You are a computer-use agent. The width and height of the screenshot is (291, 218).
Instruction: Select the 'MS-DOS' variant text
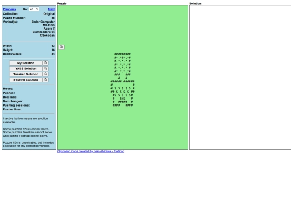point(49,25)
